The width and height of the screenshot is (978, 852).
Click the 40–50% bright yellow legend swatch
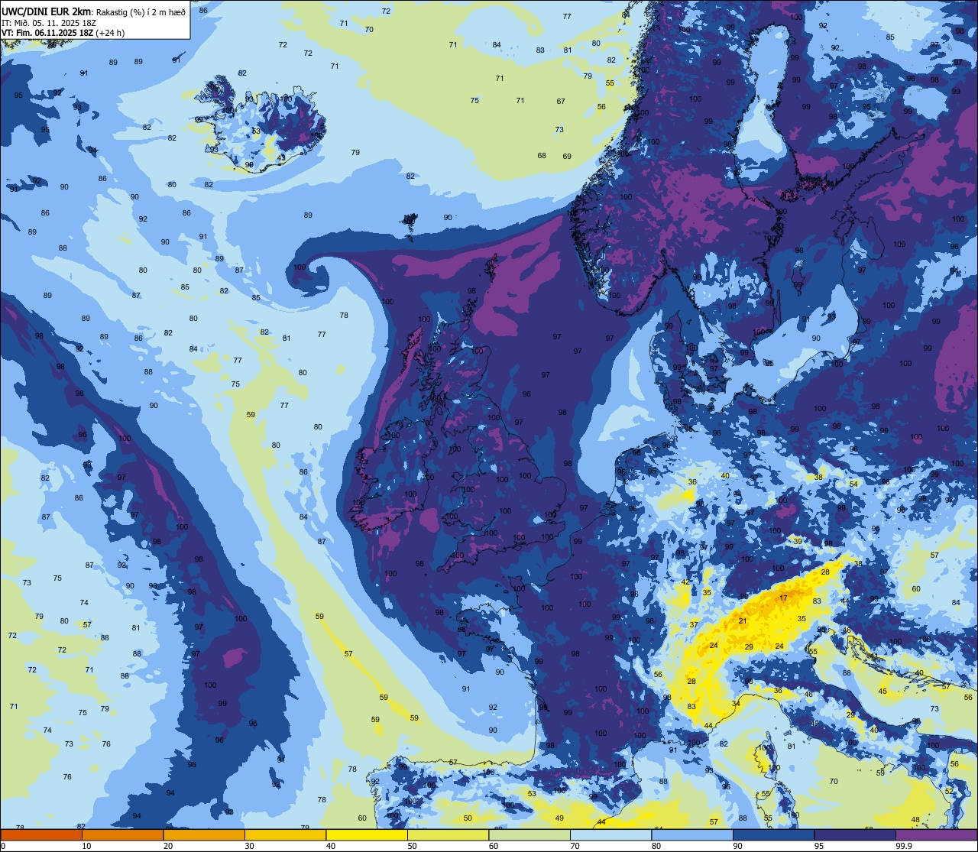(367, 834)
